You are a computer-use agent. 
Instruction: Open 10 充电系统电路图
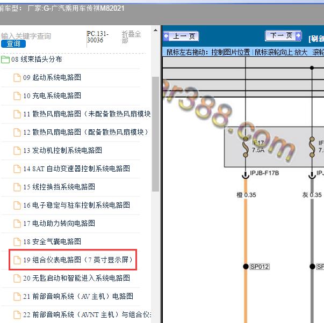(52, 96)
